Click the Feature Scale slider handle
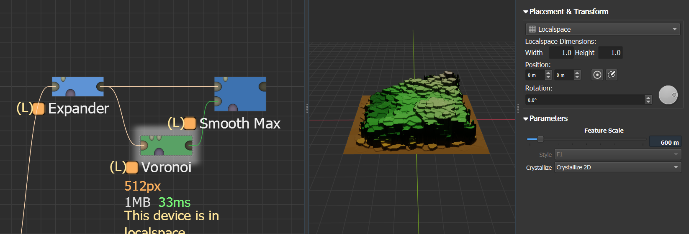689x234 pixels. pyautogui.click(x=540, y=139)
